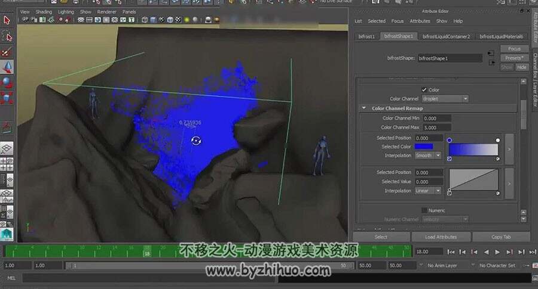The height and width of the screenshot is (289, 538).
Task: Switch to Four View layout icon
Action: click(x=7, y=164)
